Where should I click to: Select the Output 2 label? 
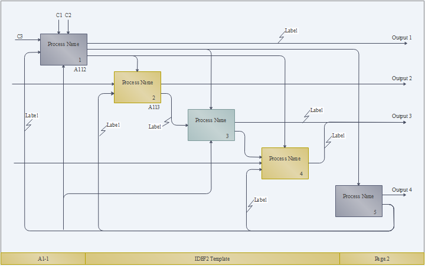(x=402, y=78)
